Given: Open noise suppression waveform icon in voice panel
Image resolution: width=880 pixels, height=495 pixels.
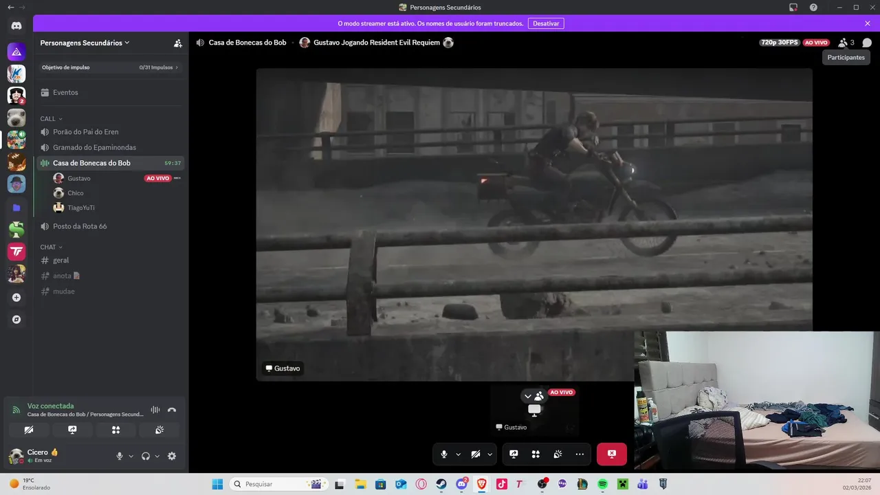Looking at the screenshot, I should (155, 410).
